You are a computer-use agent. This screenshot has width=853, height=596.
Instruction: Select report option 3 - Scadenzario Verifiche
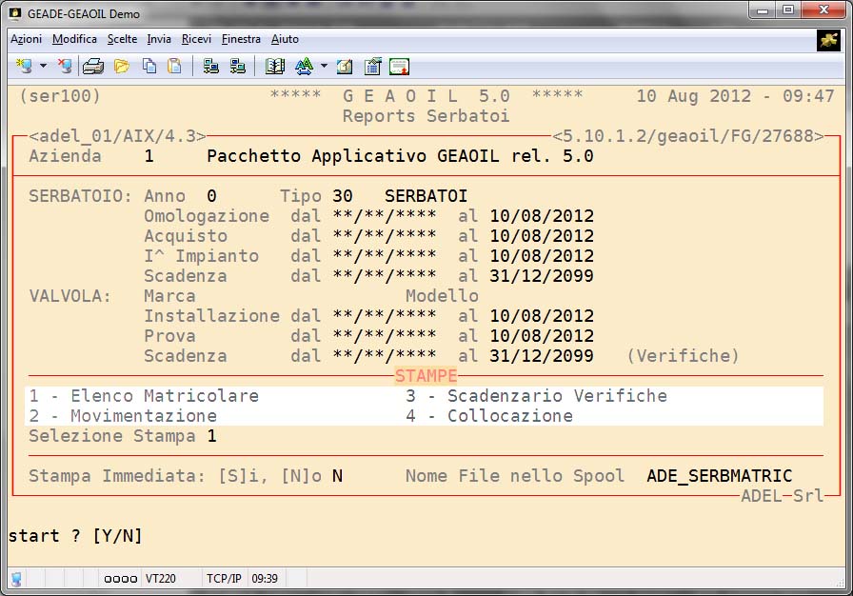536,396
